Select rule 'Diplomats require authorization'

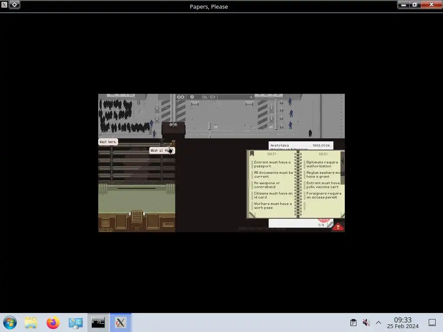click(322, 164)
